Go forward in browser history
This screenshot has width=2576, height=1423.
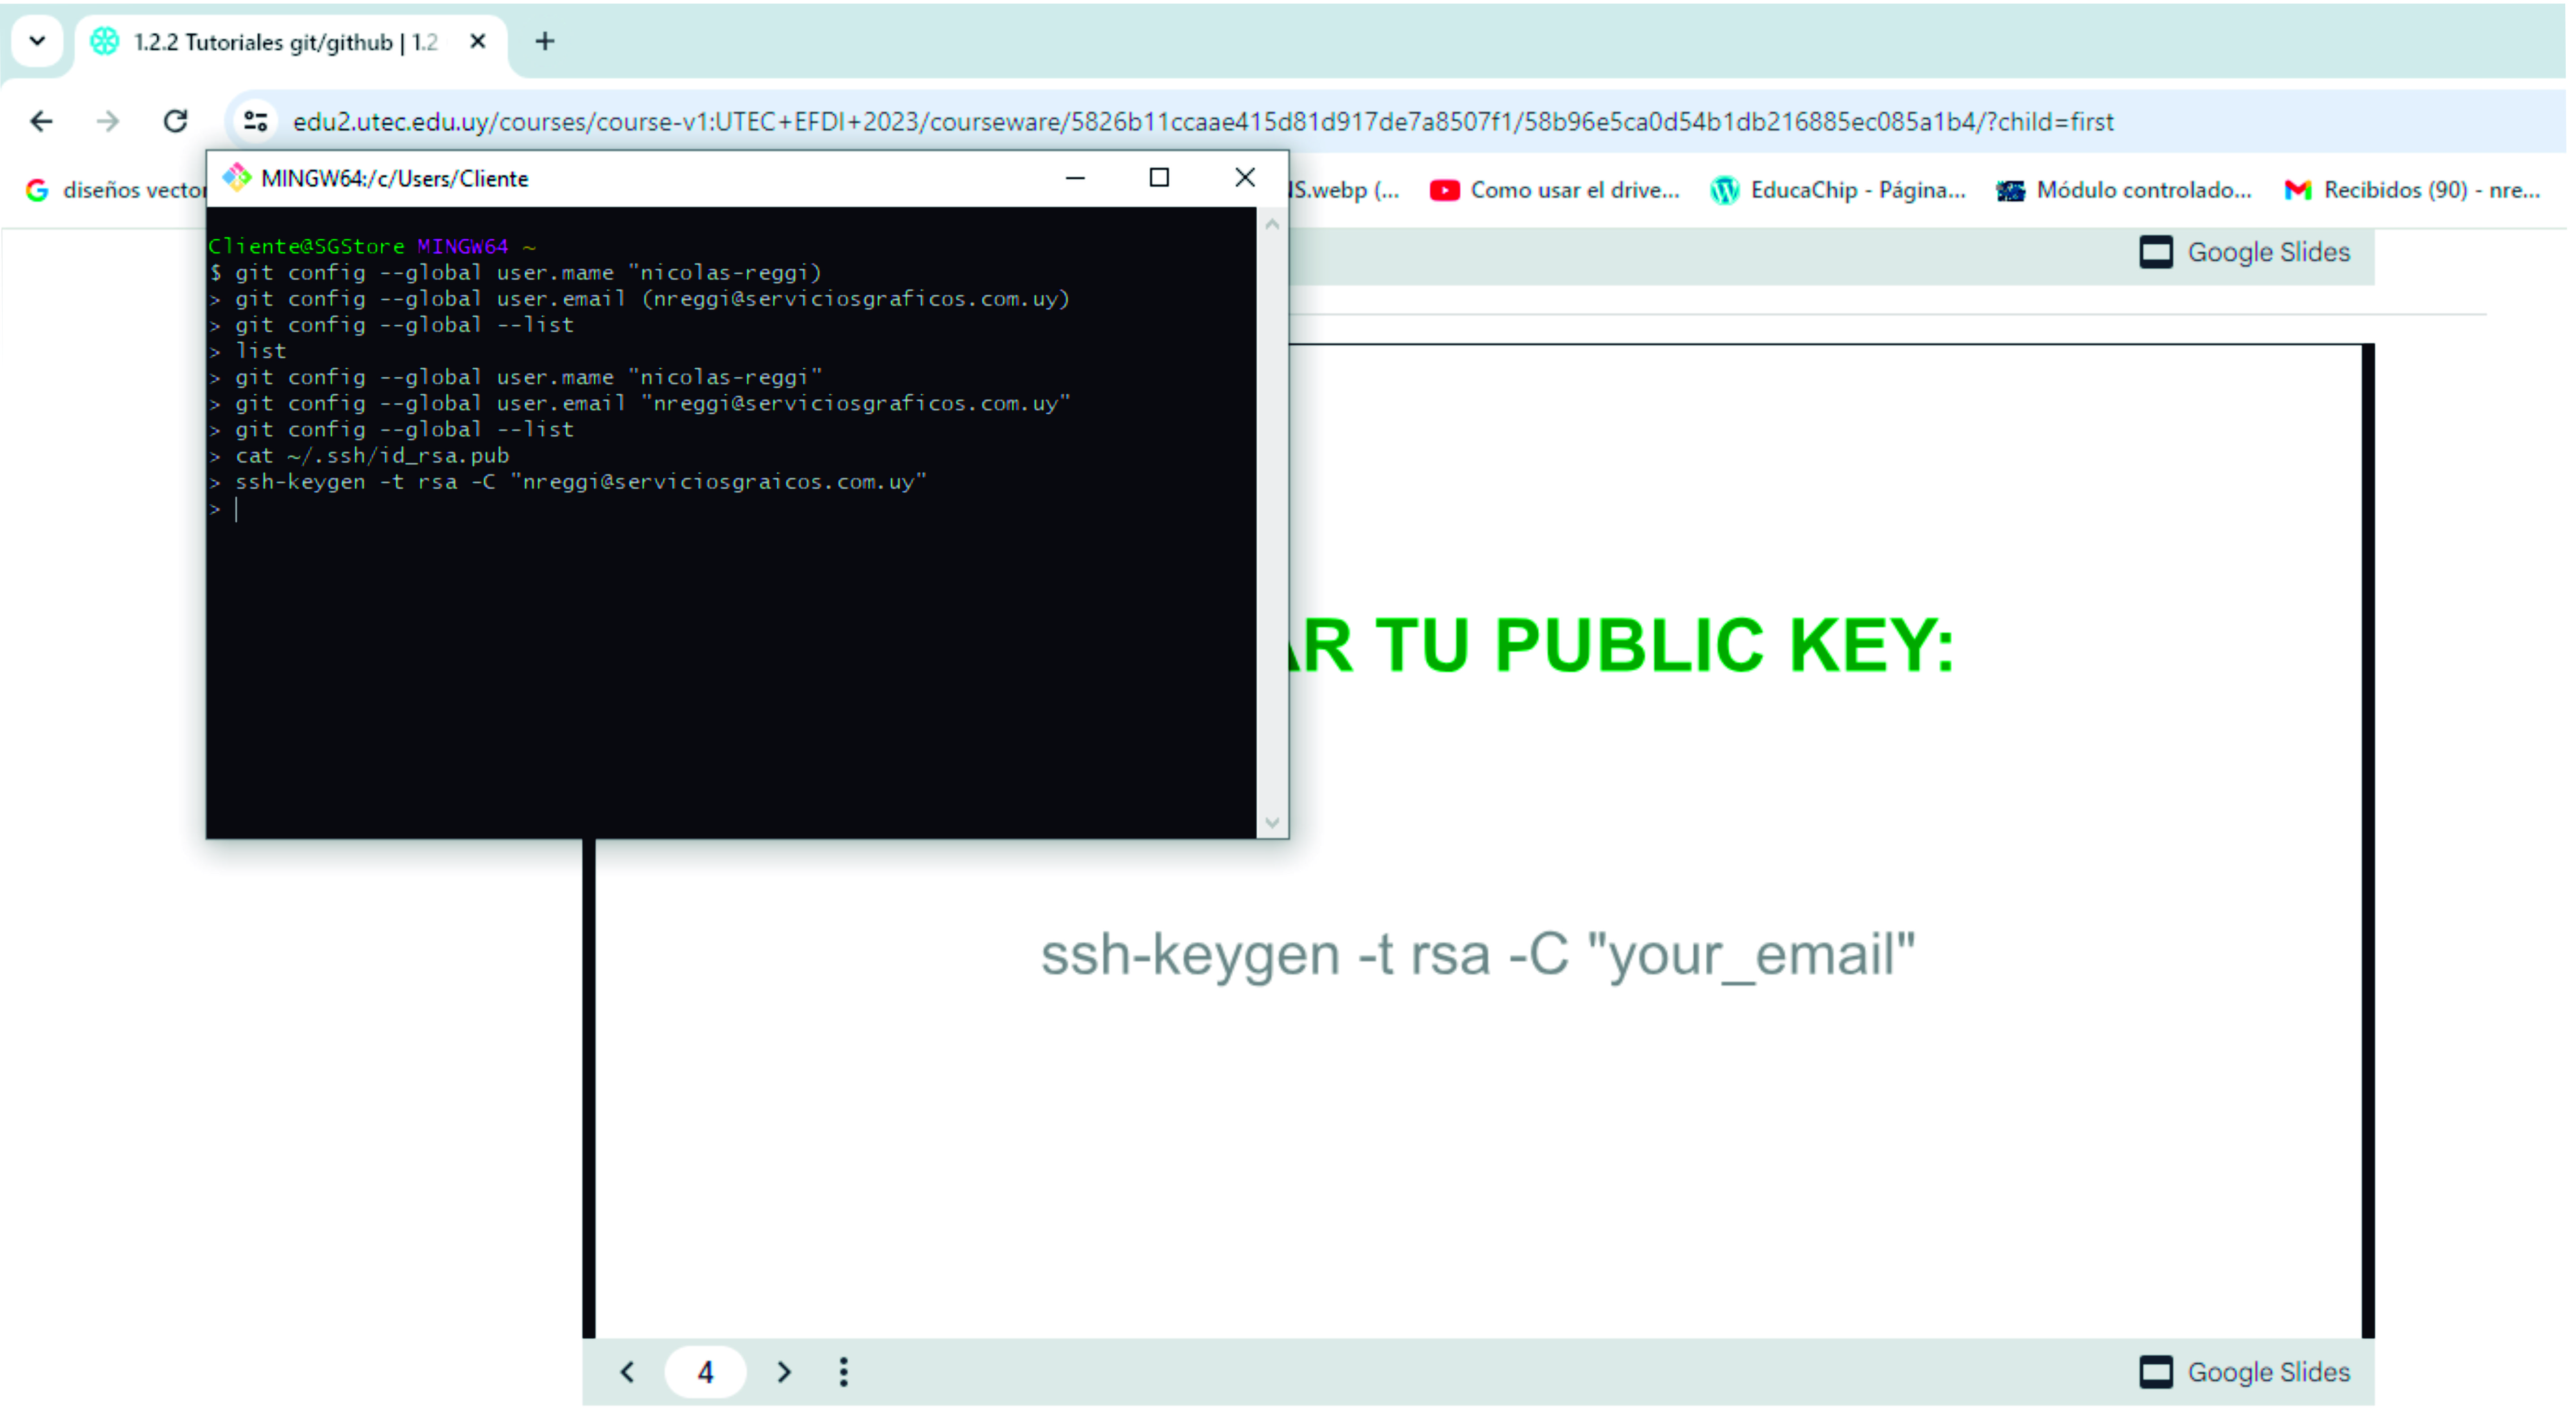(108, 122)
